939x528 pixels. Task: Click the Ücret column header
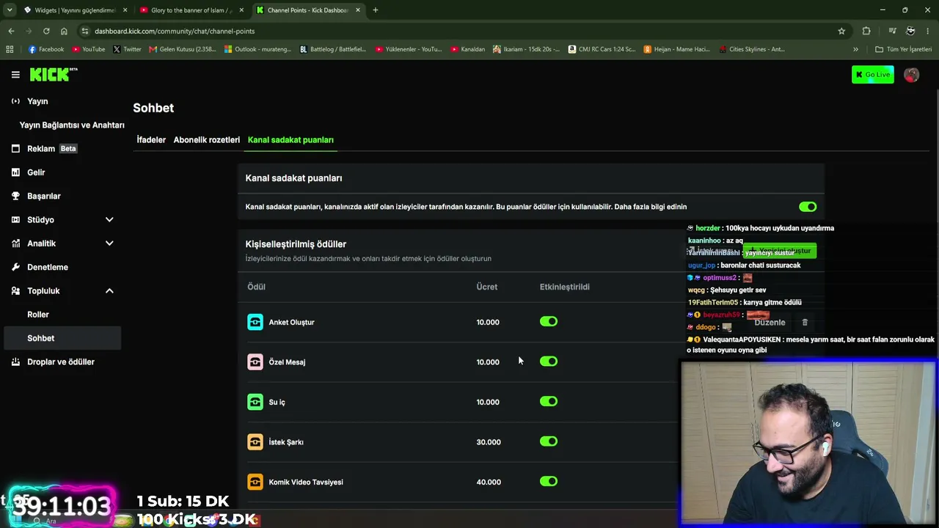[x=486, y=287]
